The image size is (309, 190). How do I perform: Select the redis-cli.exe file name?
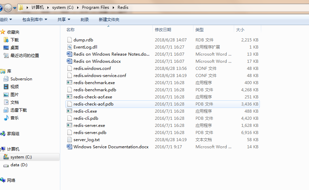[85, 111]
